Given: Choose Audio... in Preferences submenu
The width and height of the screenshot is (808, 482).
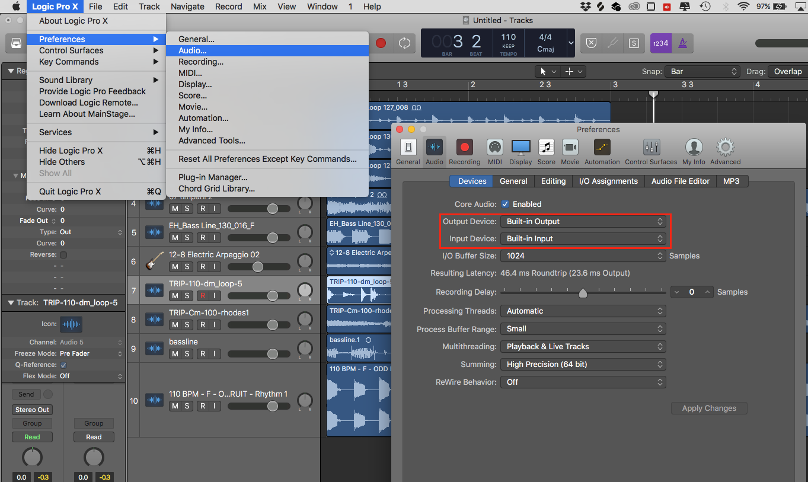Looking at the screenshot, I should [x=267, y=50].
